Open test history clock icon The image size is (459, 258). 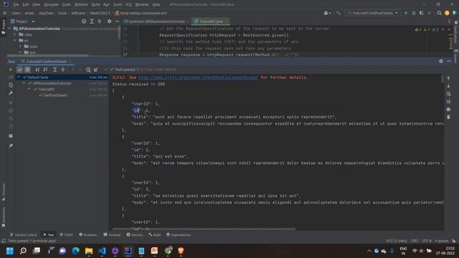88,70
